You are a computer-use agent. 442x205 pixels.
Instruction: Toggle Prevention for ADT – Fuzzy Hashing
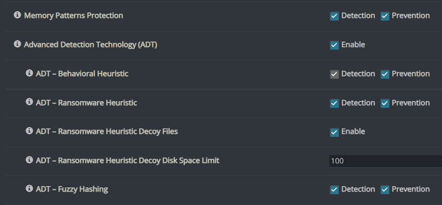pyautogui.click(x=385, y=190)
